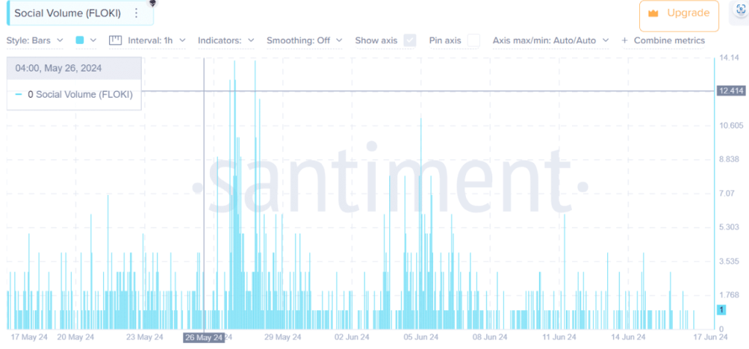Click the 02 Jun 24 date label

click(353, 337)
